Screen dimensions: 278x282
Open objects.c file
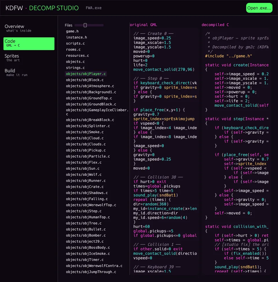click(x=75, y=62)
